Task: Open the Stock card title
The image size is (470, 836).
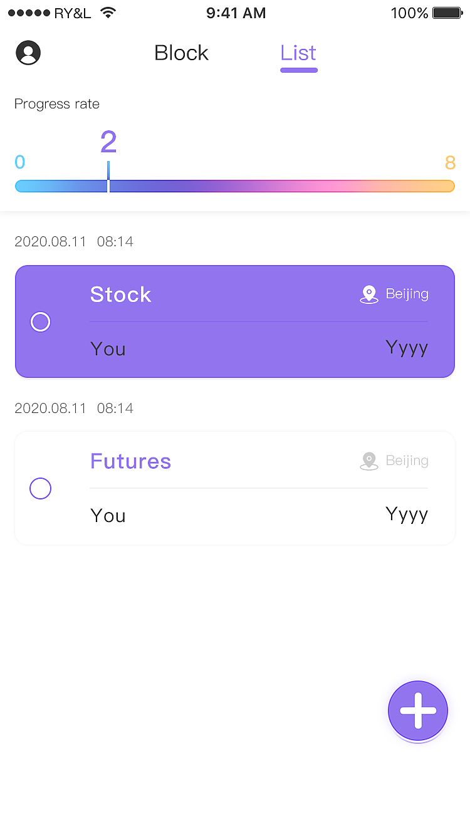Action: pyautogui.click(x=121, y=295)
